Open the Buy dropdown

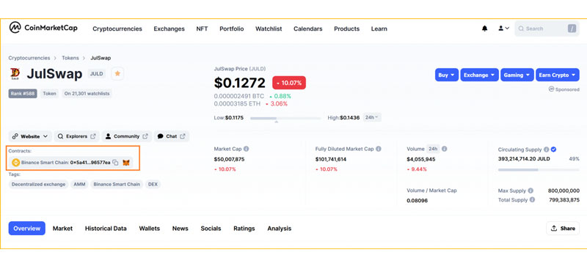pos(447,75)
